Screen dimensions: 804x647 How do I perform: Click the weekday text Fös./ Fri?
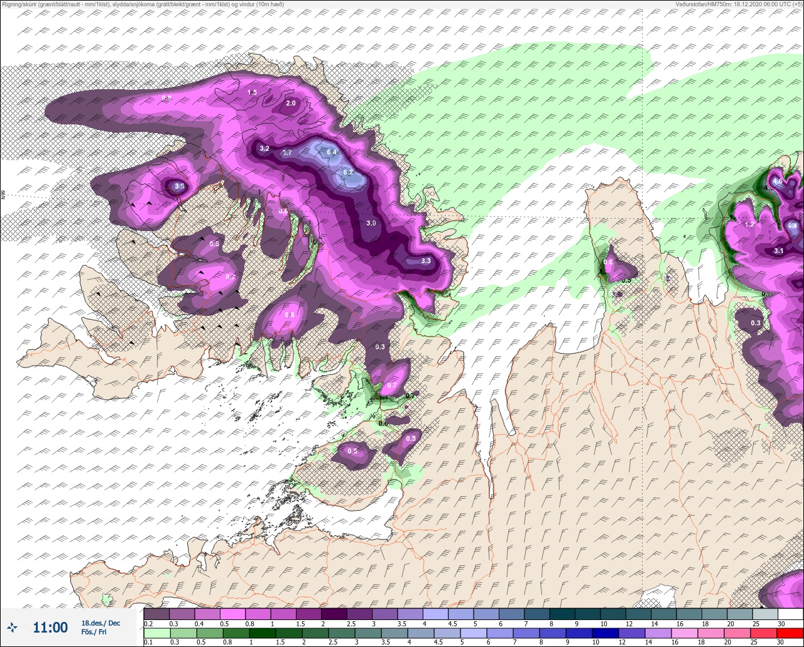click(94, 632)
